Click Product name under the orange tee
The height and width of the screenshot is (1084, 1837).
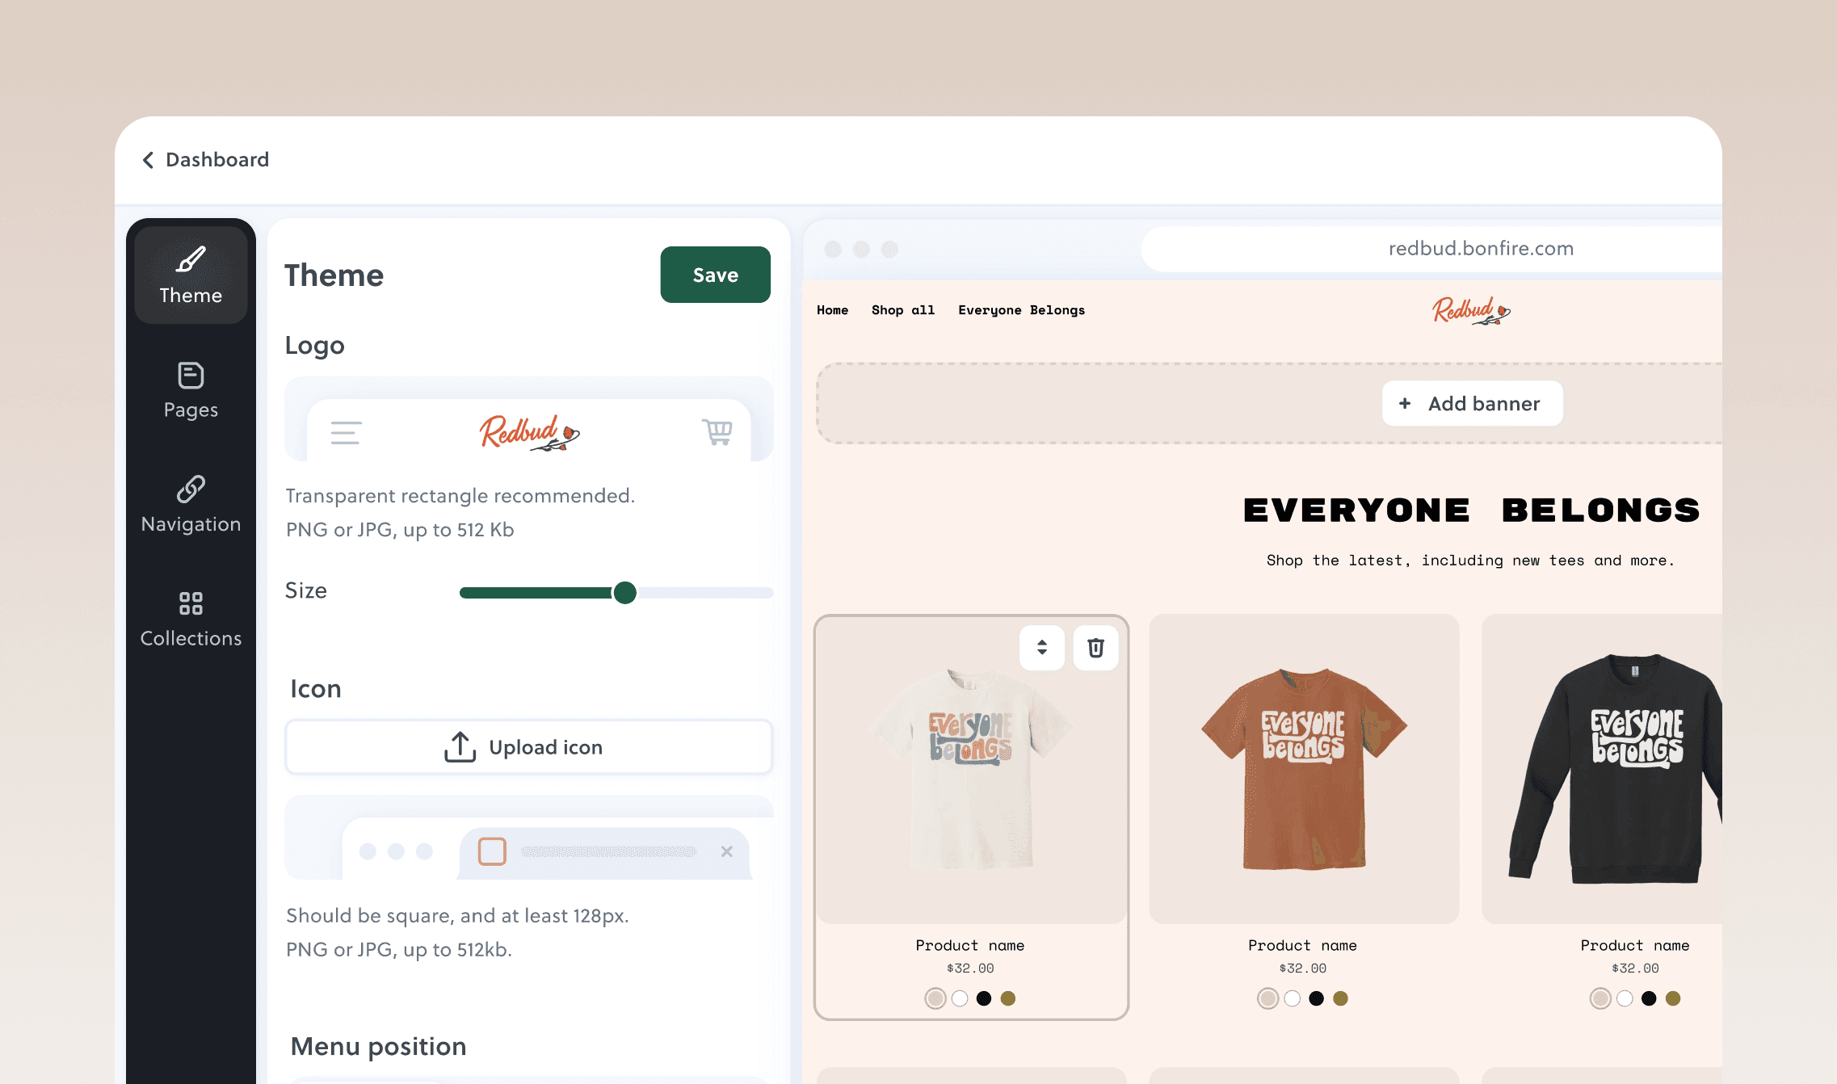point(1303,945)
